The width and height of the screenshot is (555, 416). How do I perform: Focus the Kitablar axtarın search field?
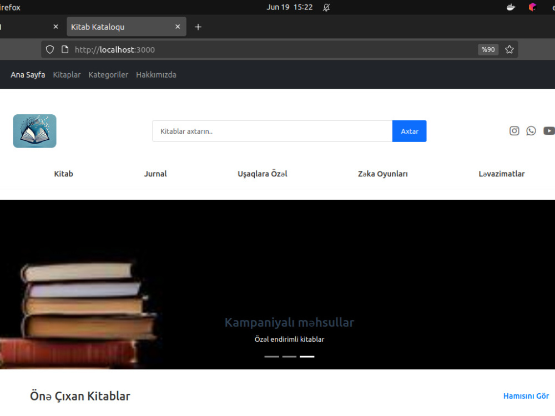tap(272, 131)
